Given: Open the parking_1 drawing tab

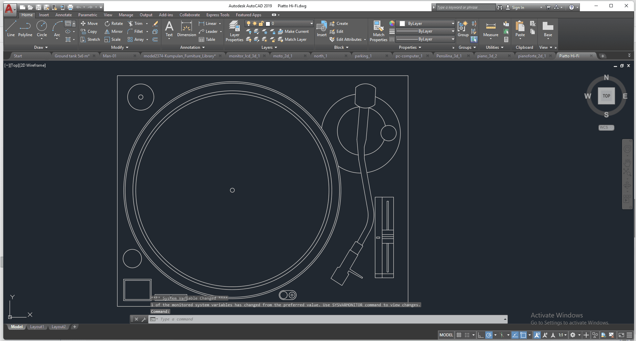Looking at the screenshot, I should [363, 56].
